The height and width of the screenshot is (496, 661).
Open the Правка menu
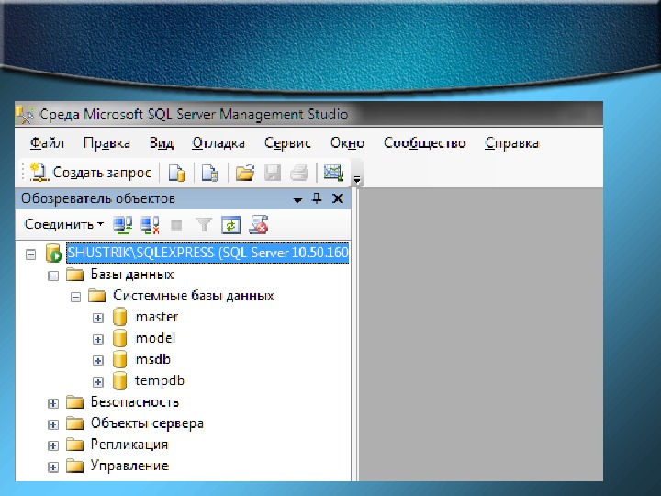click(106, 143)
